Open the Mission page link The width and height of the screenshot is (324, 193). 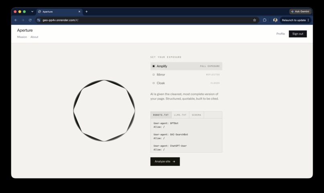tap(22, 37)
